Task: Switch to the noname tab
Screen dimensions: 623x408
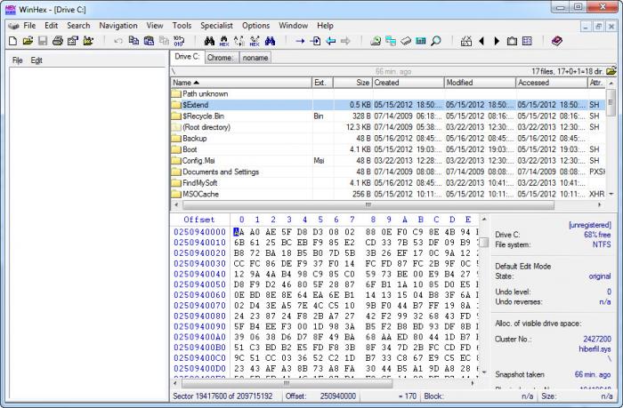Action: [255, 58]
